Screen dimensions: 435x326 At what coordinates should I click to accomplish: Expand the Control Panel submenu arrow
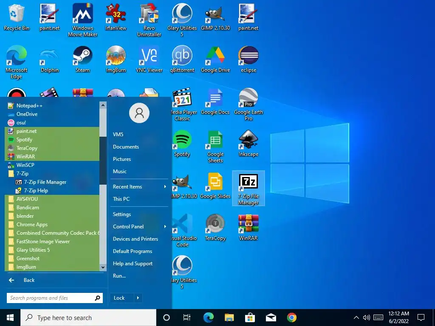click(165, 227)
